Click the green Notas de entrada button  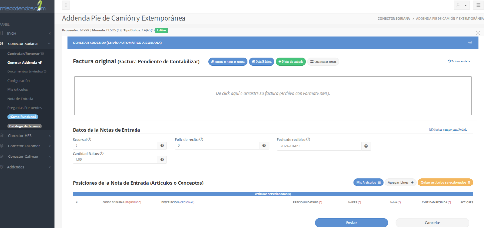point(291,62)
